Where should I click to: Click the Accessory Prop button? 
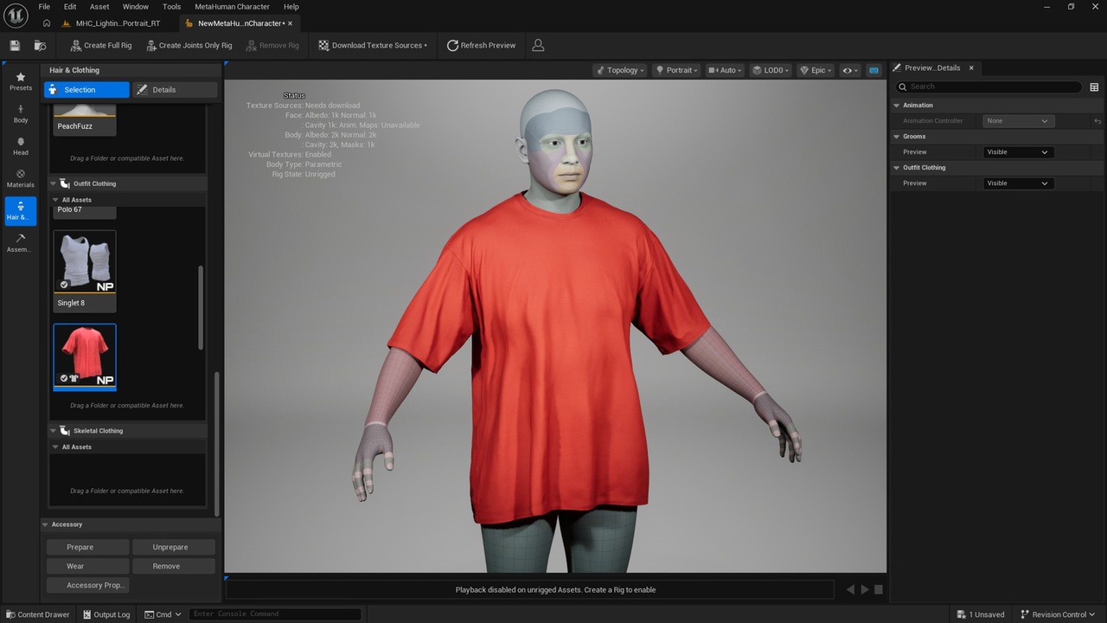click(x=87, y=585)
